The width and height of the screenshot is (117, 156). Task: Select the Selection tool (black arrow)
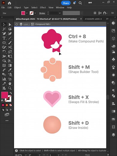[x=4, y=25]
